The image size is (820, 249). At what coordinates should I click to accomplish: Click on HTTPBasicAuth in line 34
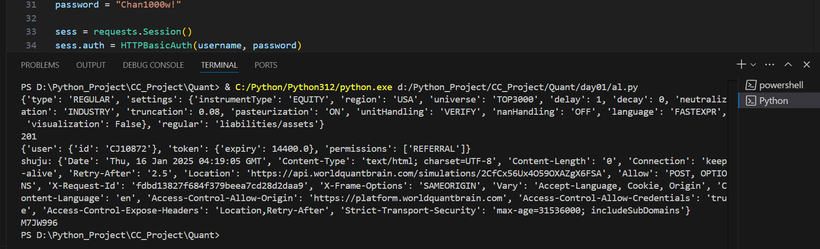(x=156, y=46)
